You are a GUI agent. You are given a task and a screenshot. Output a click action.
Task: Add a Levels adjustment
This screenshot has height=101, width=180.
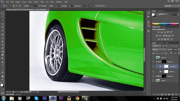(x=162, y=32)
